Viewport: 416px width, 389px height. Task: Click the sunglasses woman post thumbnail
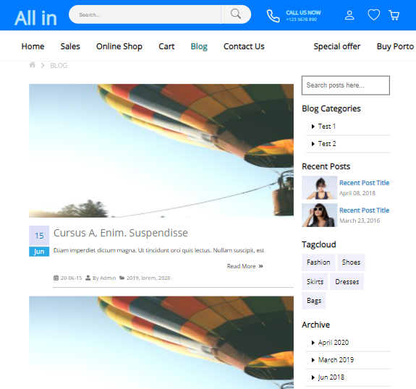[320, 215]
